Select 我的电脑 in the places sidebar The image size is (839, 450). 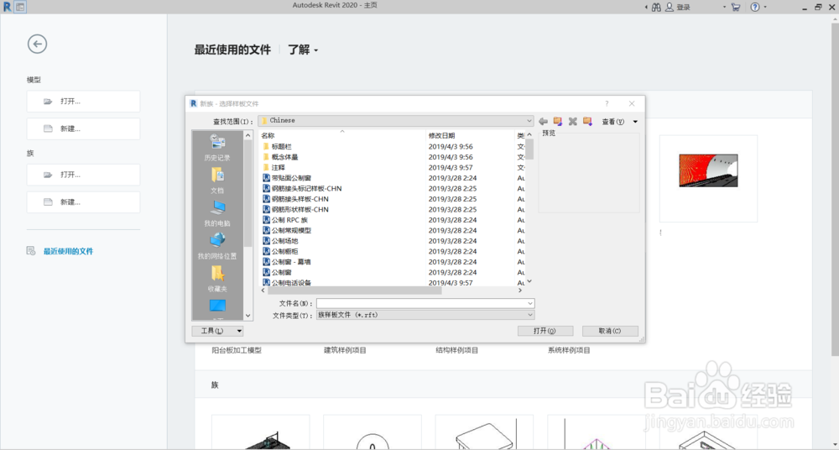click(x=217, y=213)
